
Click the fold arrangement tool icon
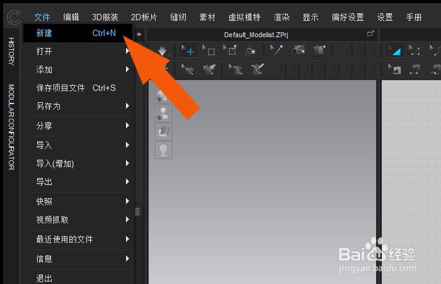tap(250, 50)
